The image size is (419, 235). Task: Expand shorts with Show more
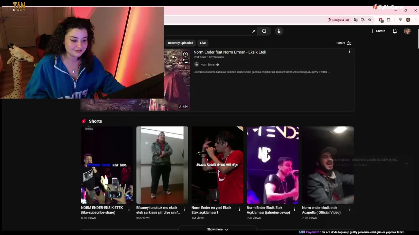coord(217,229)
